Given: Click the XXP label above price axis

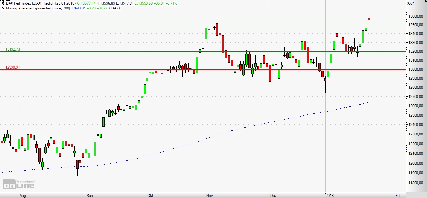Looking at the screenshot, I should click(410, 3).
